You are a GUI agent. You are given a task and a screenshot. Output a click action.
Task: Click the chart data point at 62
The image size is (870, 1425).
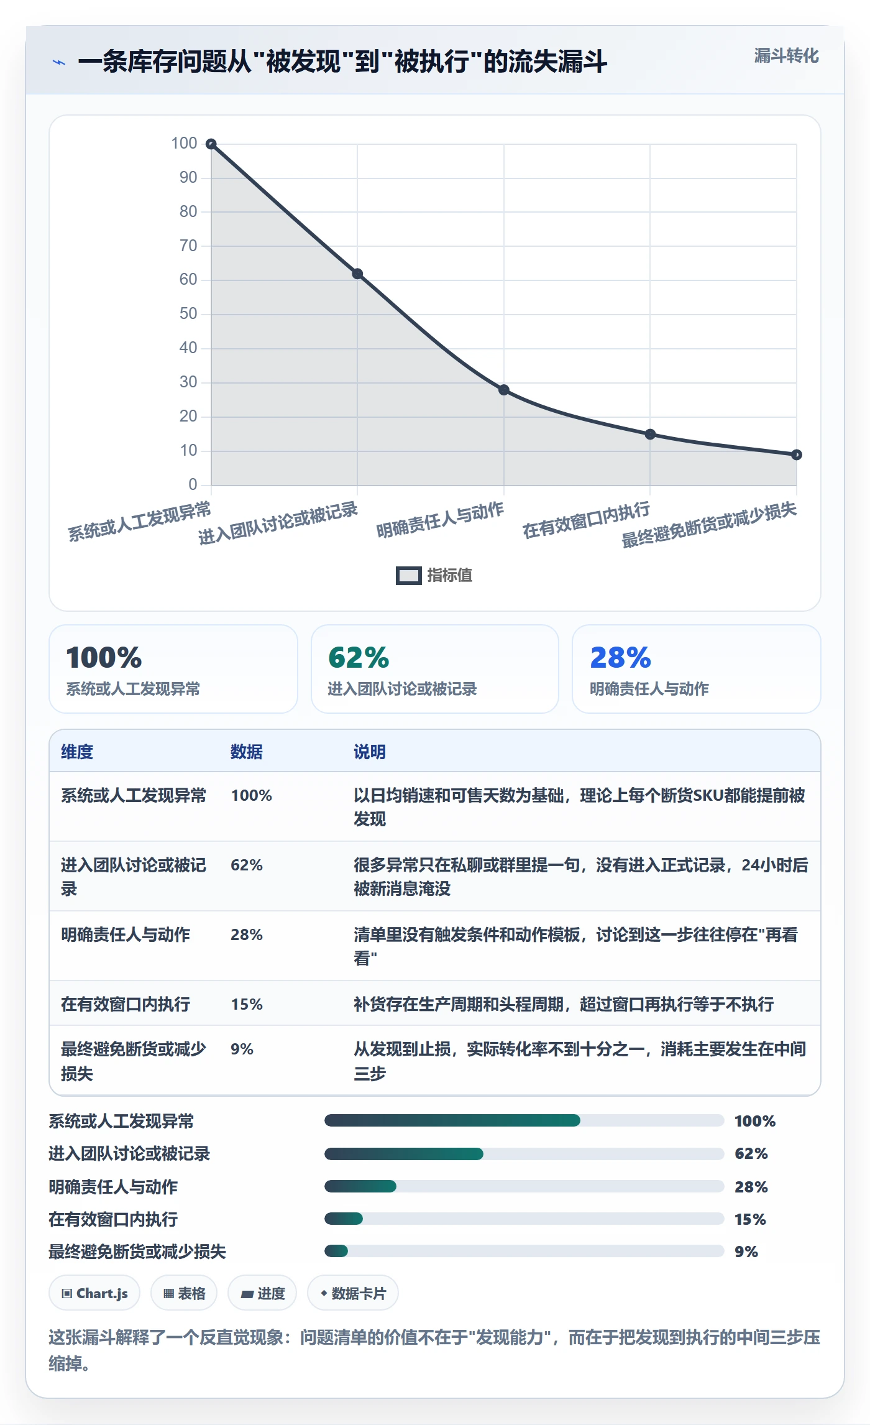(357, 274)
